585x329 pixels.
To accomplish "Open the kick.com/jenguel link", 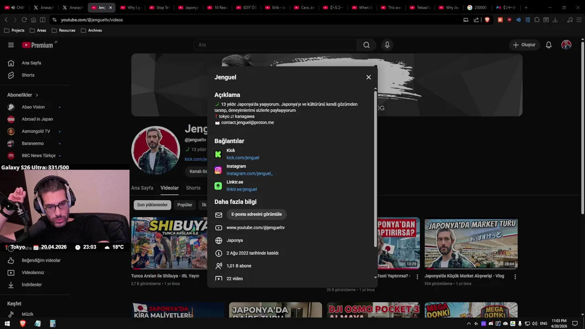I will pyautogui.click(x=243, y=158).
